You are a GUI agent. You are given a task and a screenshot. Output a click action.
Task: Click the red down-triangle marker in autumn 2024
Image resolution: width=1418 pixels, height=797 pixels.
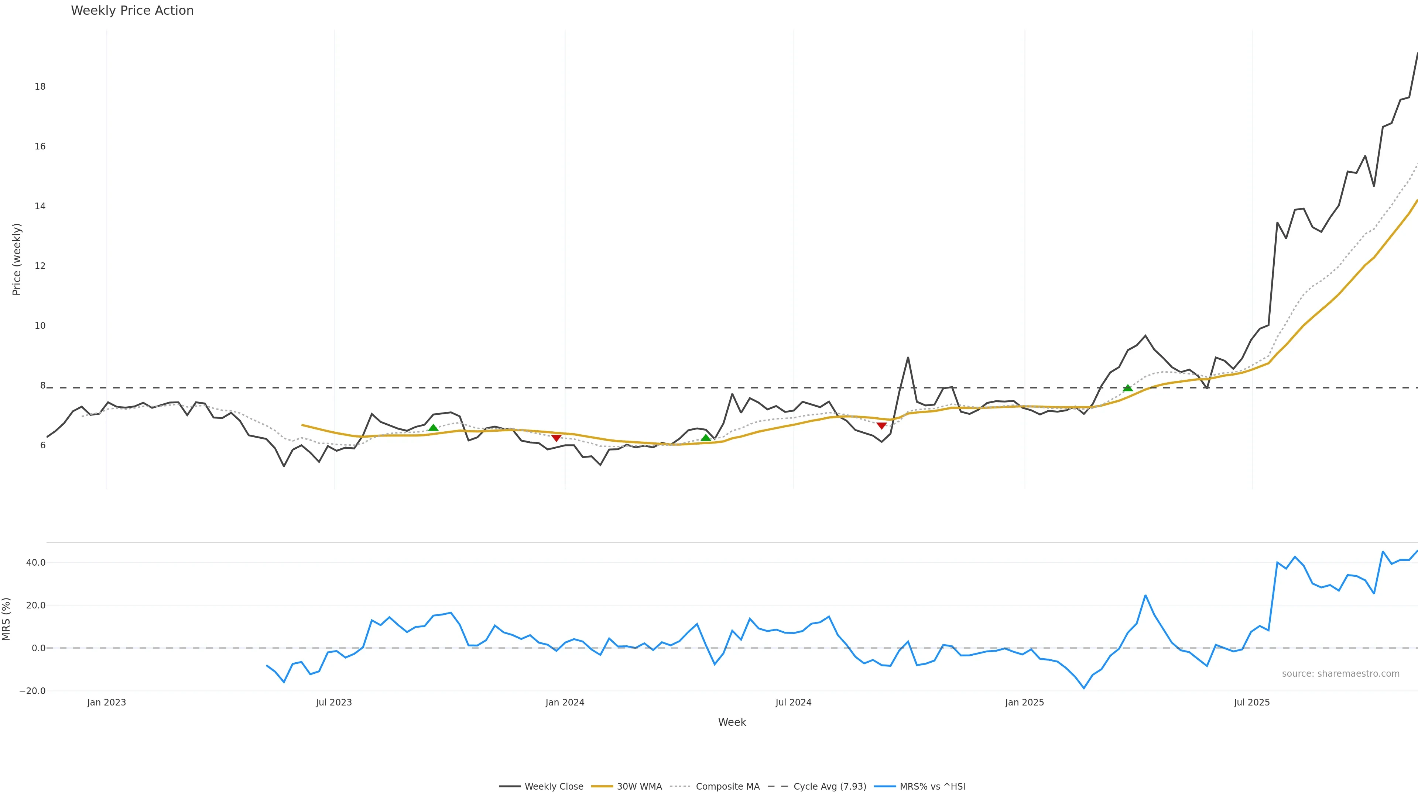pos(881,426)
